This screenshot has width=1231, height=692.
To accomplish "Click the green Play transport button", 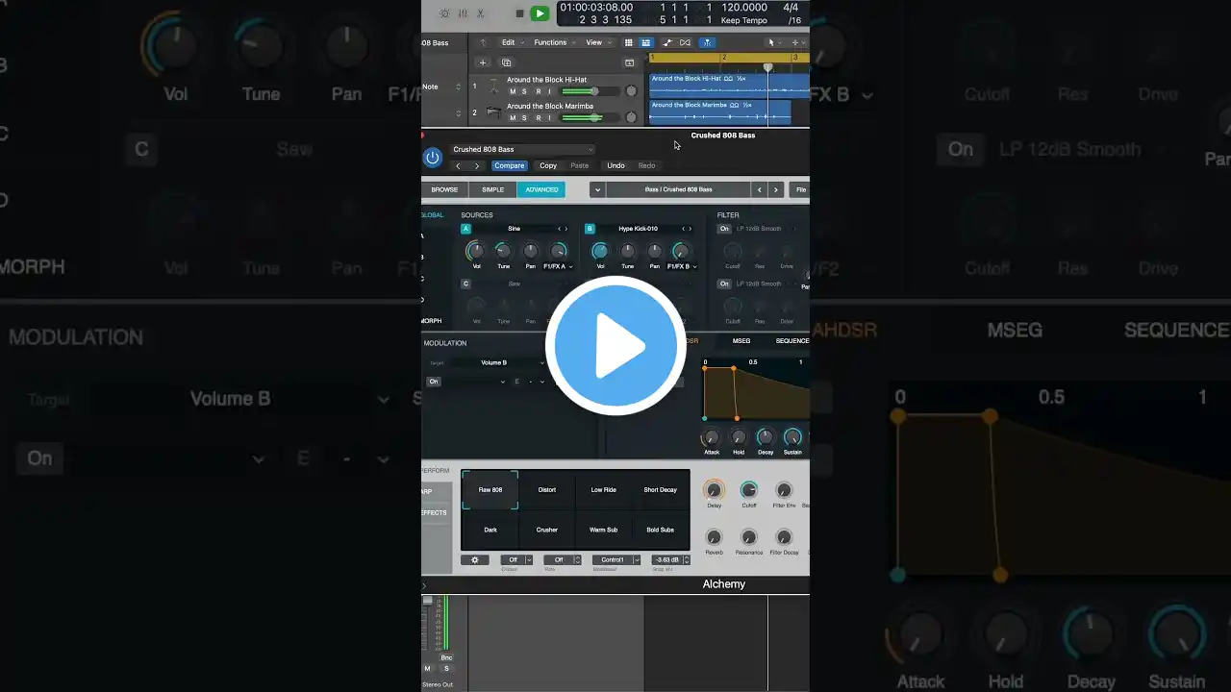I will pos(540,13).
